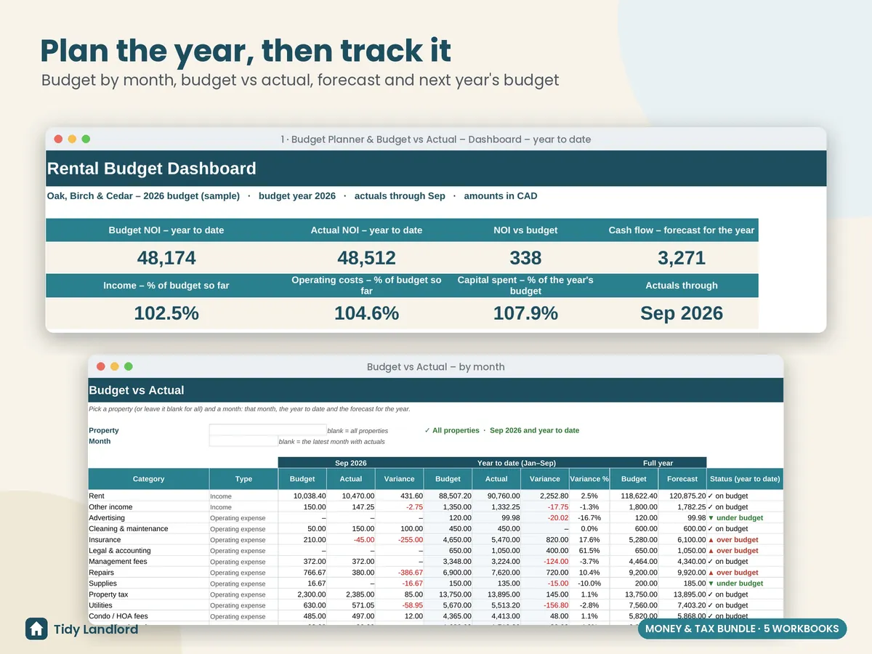Click Legal & accounting's variance % 61.5%
The height and width of the screenshot is (654, 872).
(589, 551)
